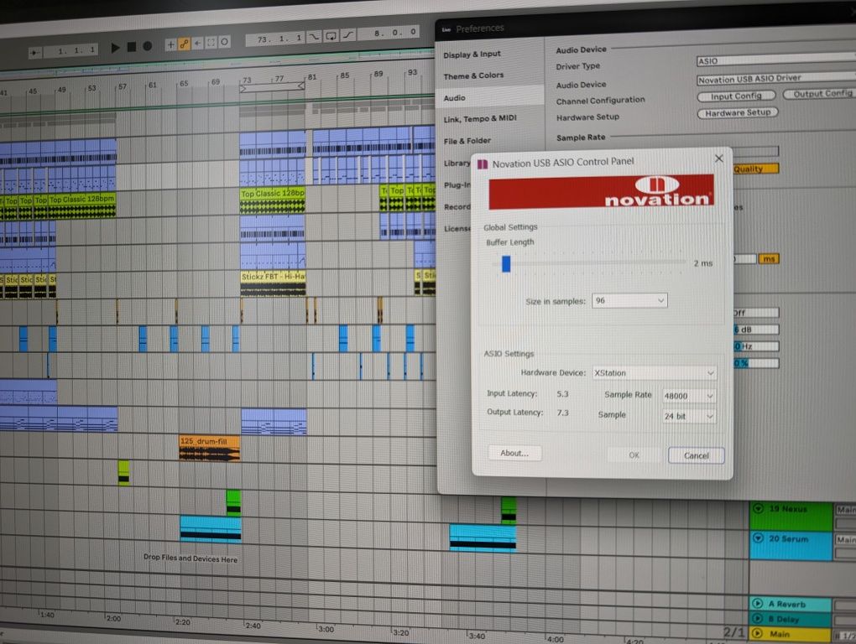Click bar 85 in the beat ruler
The image size is (856, 644).
(x=344, y=75)
